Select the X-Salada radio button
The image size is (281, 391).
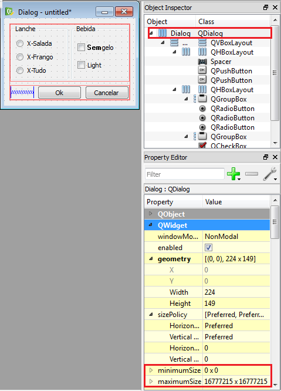[x=20, y=43]
